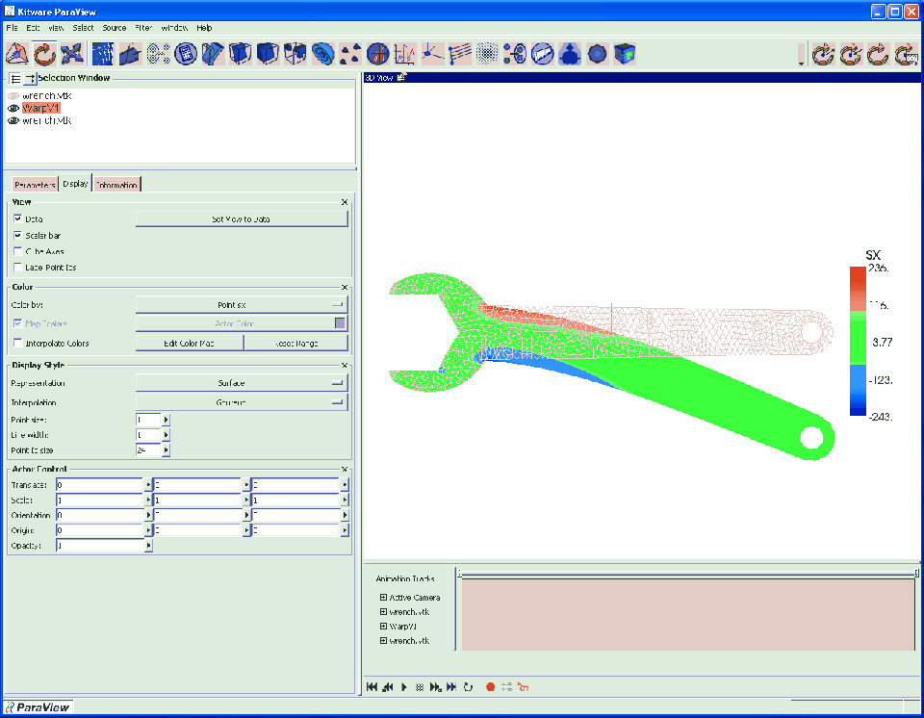Open the Interpolation dropdown
The image size is (924, 718).
point(242,402)
